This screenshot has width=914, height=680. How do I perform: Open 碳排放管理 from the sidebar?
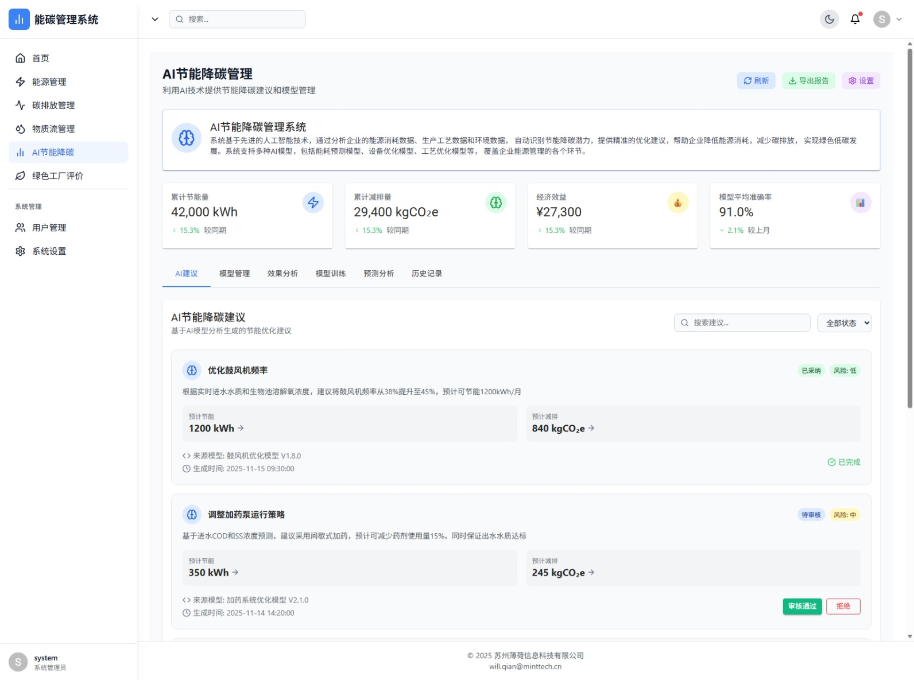(x=53, y=105)
